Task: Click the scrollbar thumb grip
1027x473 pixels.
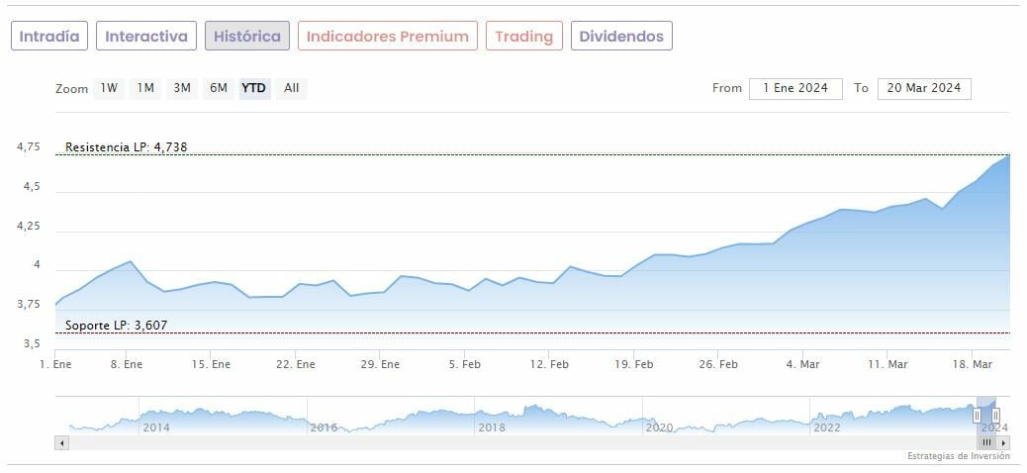Action: tap(986, 442)
